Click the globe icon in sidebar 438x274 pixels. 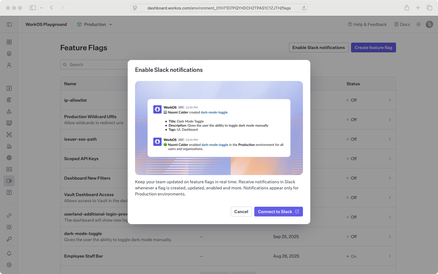9,158
